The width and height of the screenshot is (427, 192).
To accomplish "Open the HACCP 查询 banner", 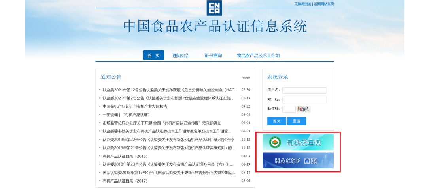I will (298, 160).
